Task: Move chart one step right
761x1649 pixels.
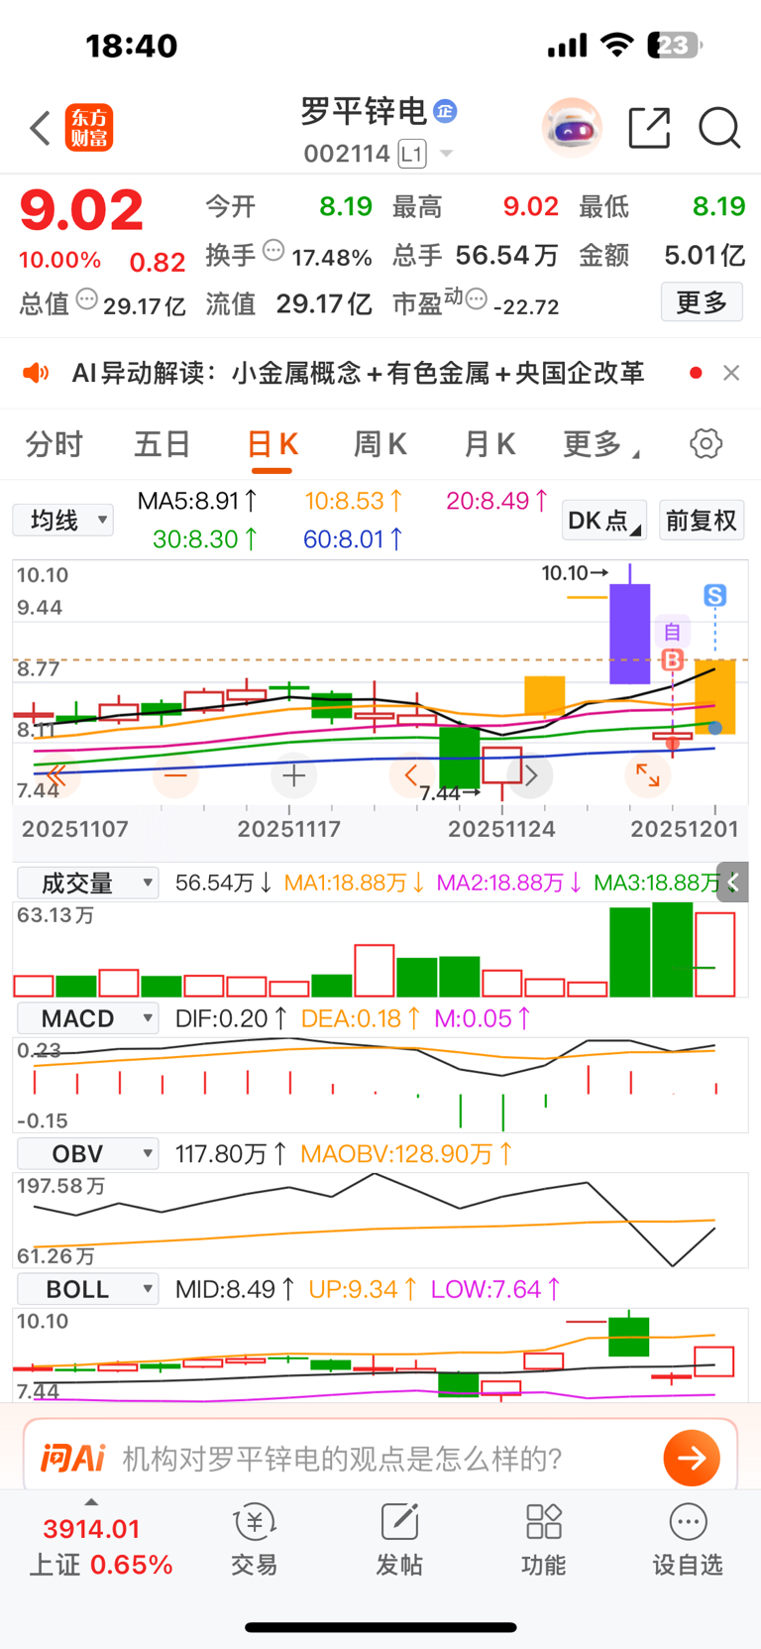Action: [x=530, y=775]
